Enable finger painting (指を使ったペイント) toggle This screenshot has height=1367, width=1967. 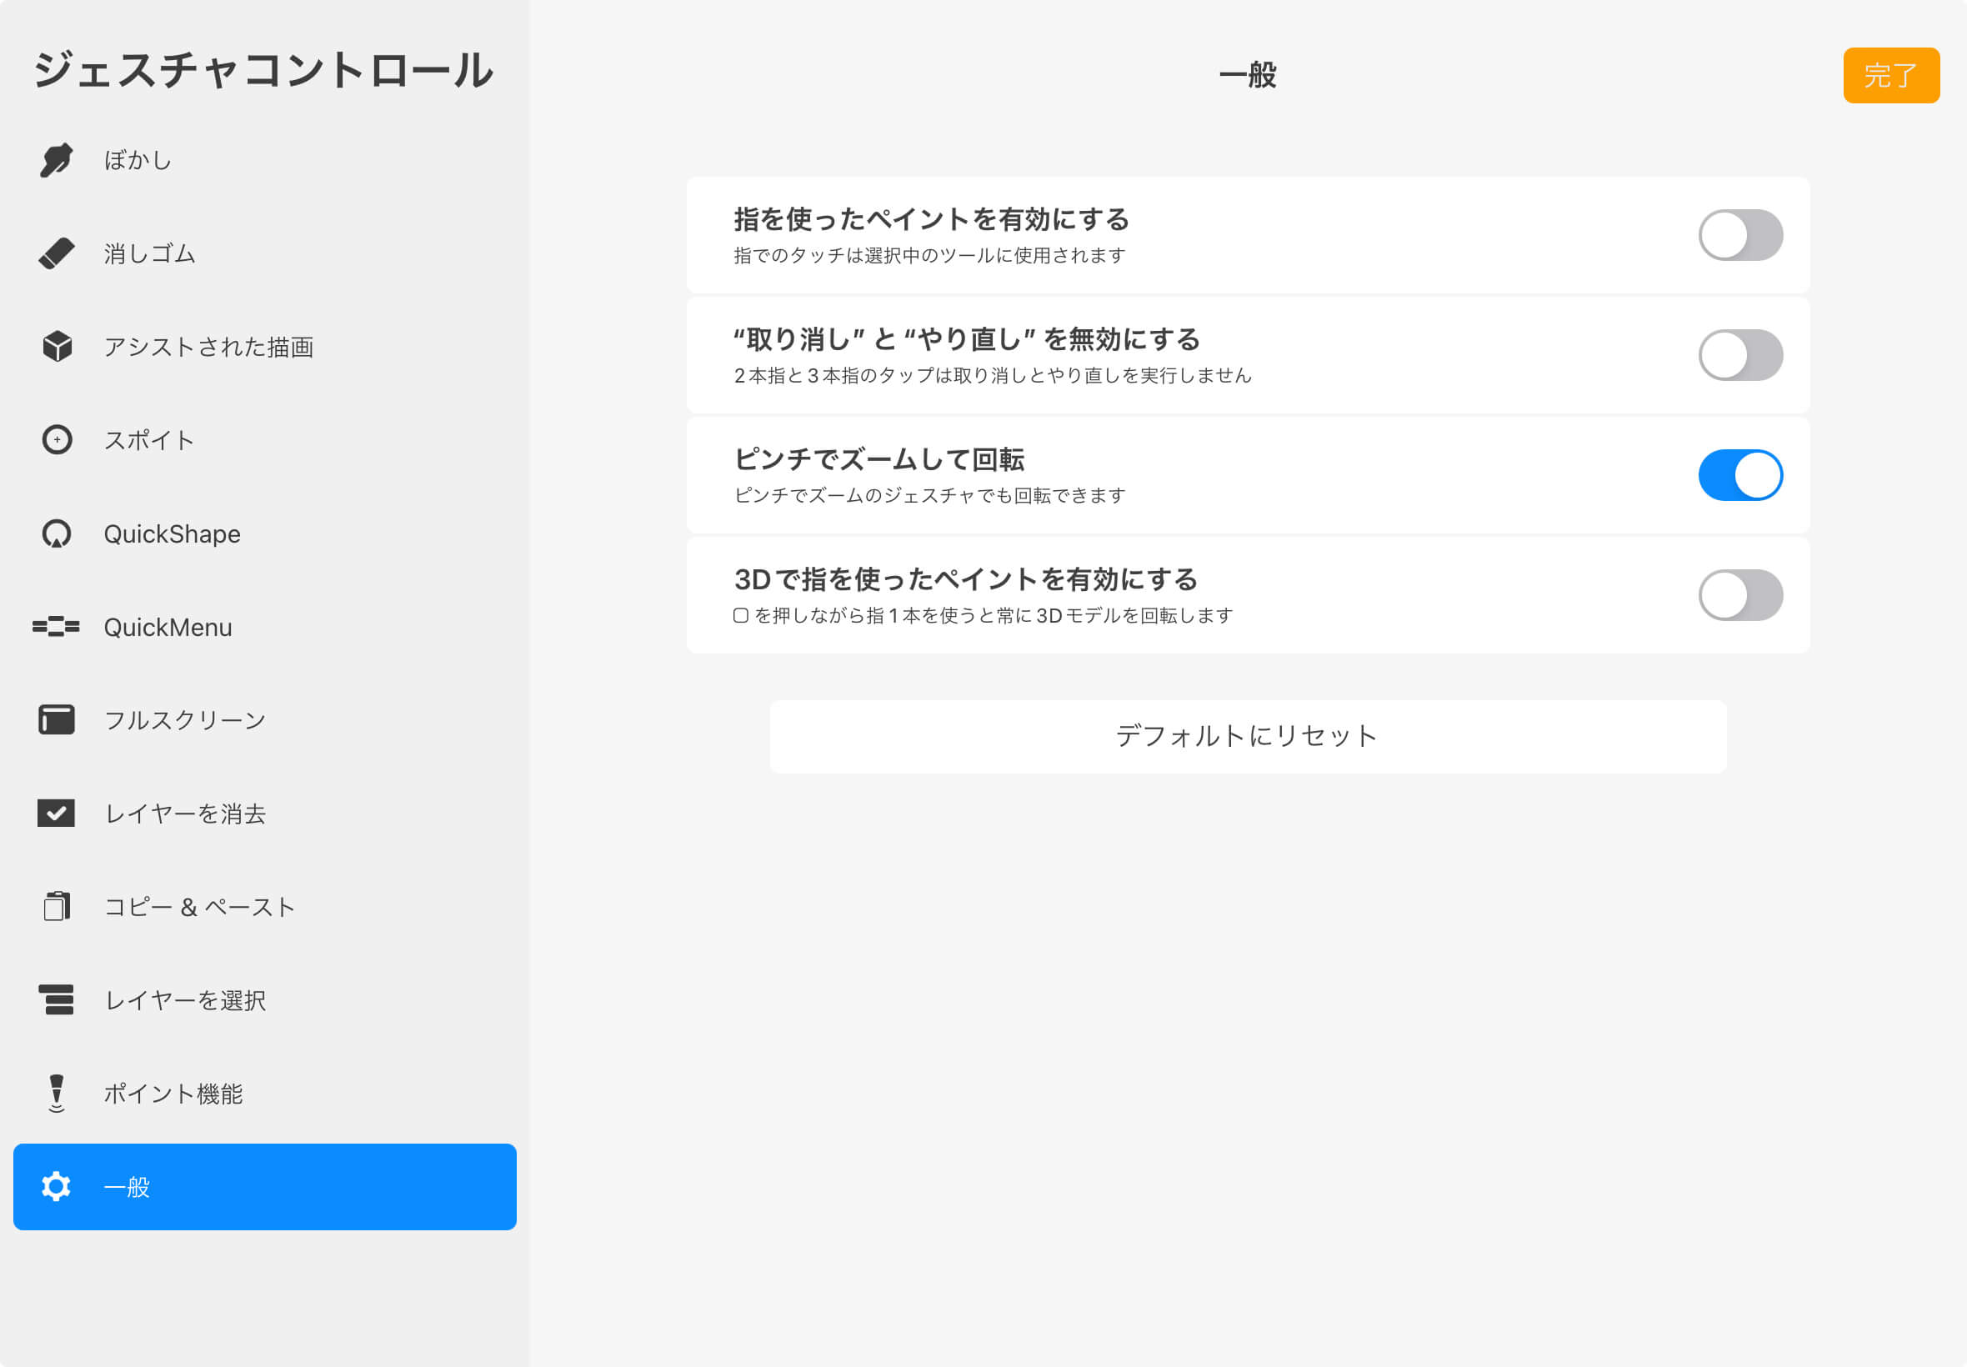[1740, 236]
